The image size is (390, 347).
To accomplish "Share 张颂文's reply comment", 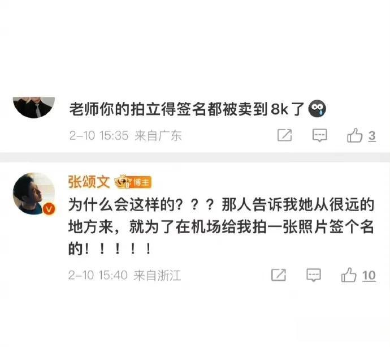I will tap(279, 275).
